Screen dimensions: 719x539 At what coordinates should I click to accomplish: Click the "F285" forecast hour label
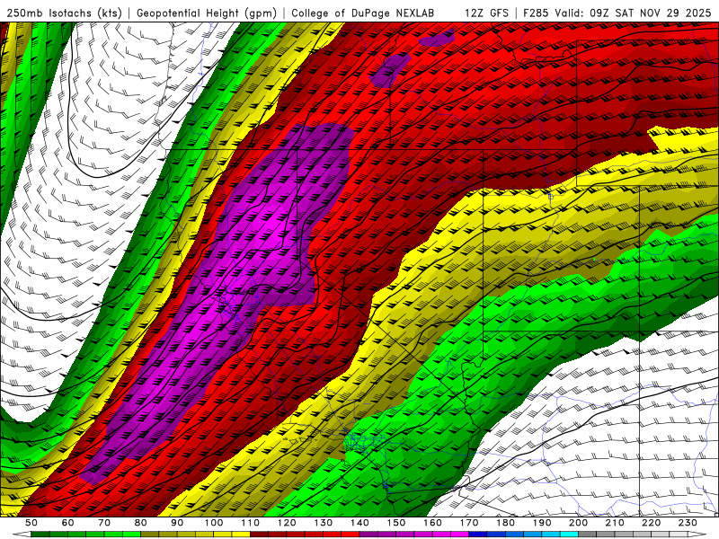(536, 13)
